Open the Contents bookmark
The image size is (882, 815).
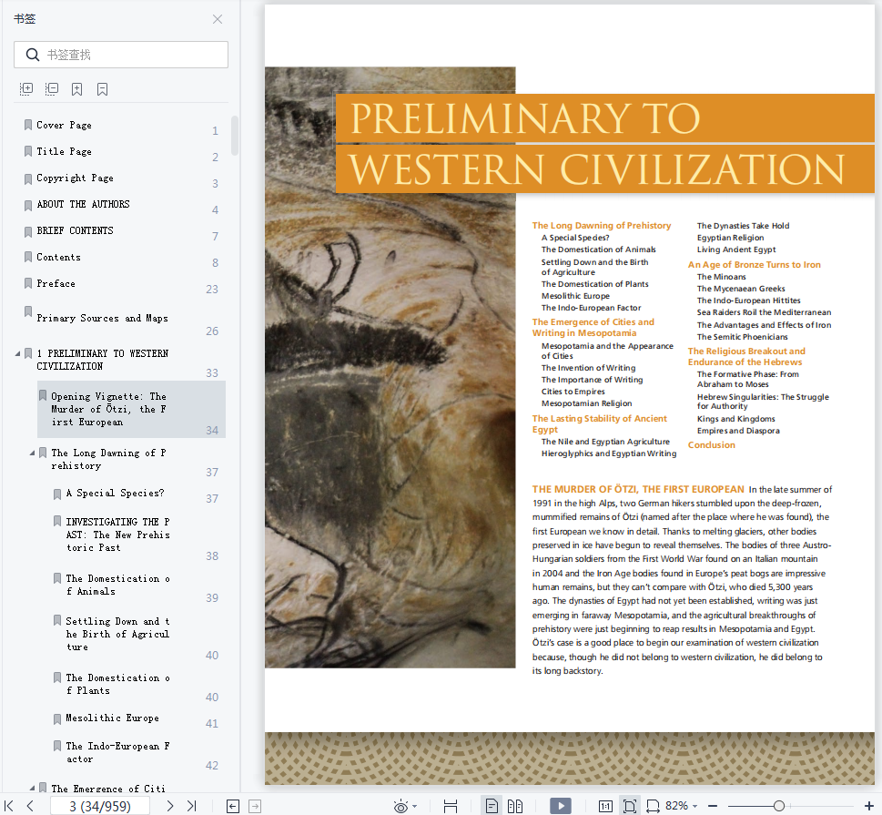(x=58, y=257)
